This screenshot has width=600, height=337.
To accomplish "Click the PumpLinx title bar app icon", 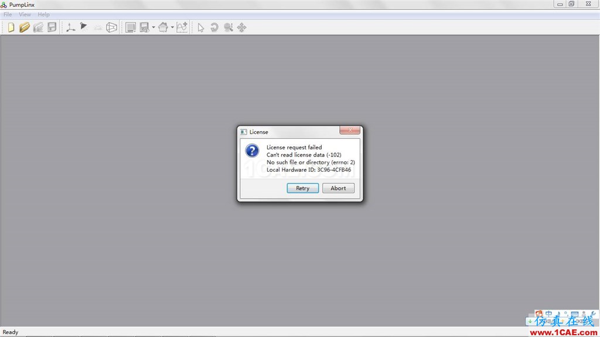I will 4,5.
